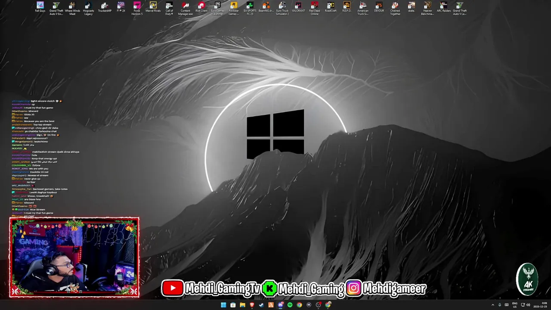
Task: Open Steam from the taskbar
Action: tap(261, 305)
